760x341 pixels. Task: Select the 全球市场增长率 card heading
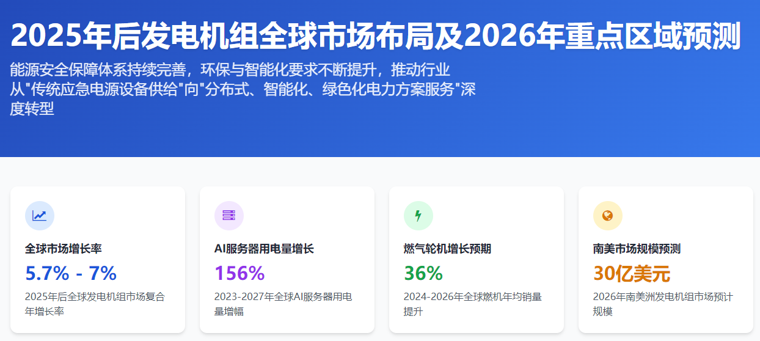point(64,249)
